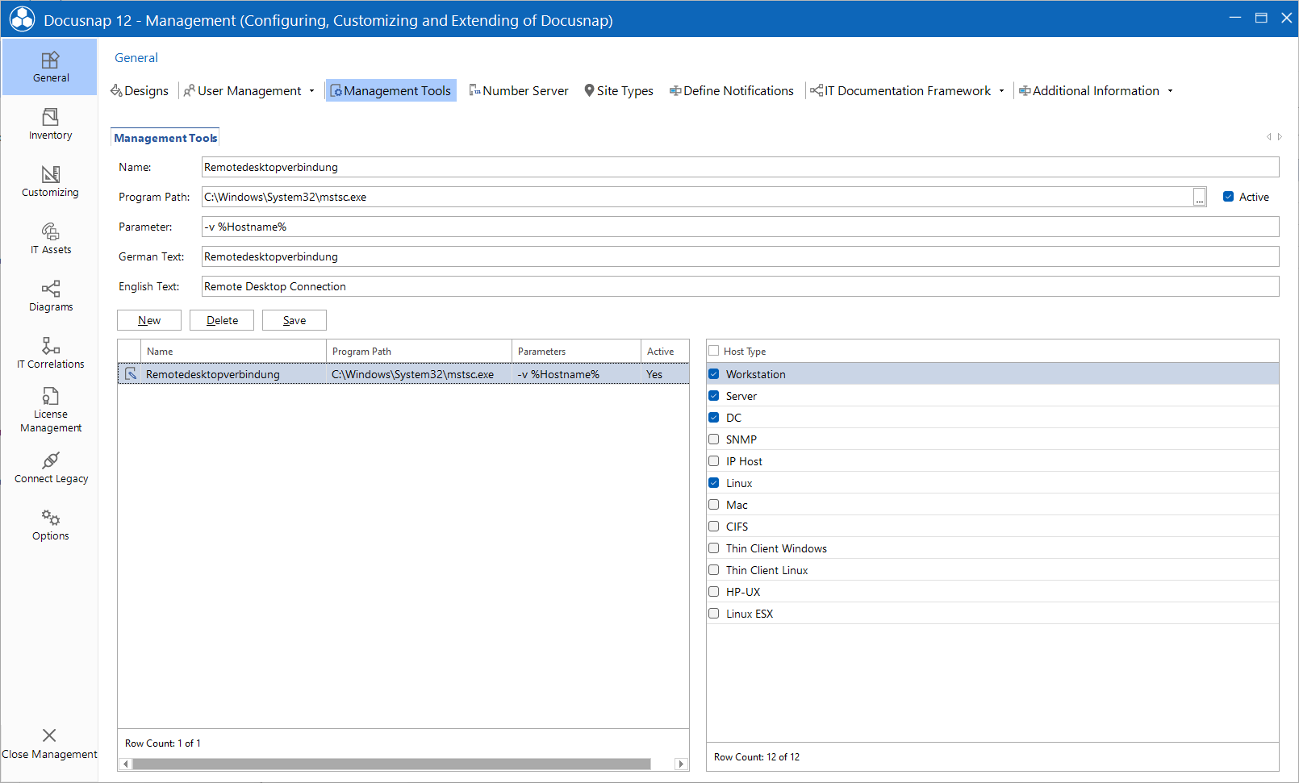Viewport: 1299px width, 783px height.
Task: Click the Close Management X icon
Action: [x=49, y=735]
